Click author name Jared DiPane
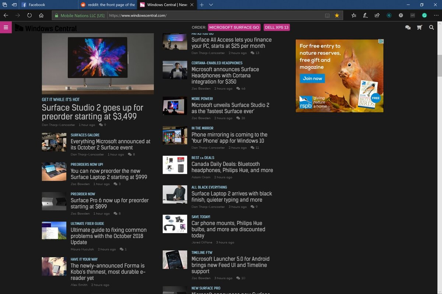This screenshot has width=442, height=294. pyautogui.click(x=202, y=243)
